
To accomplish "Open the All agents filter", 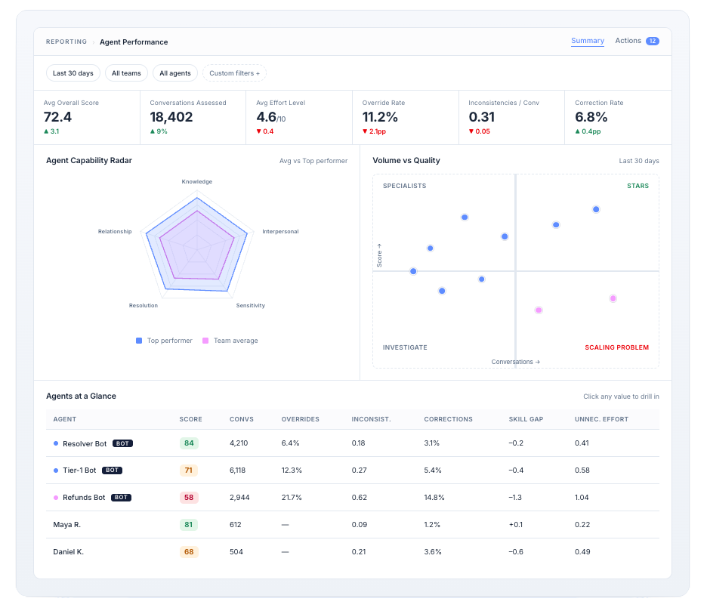I will pos(175,73).
